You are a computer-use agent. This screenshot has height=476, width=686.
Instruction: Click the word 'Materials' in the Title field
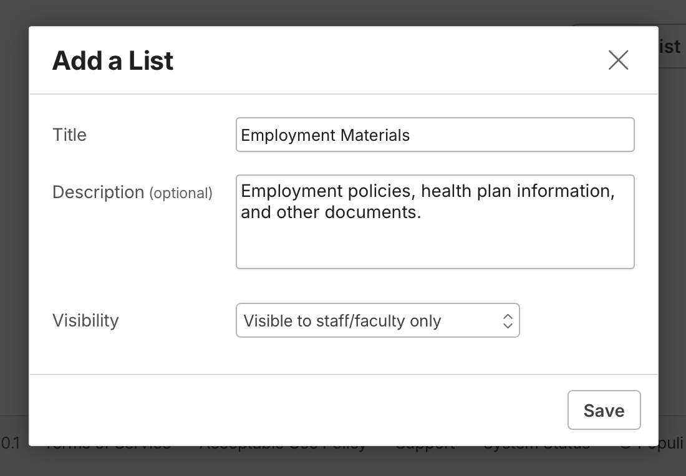375,135
